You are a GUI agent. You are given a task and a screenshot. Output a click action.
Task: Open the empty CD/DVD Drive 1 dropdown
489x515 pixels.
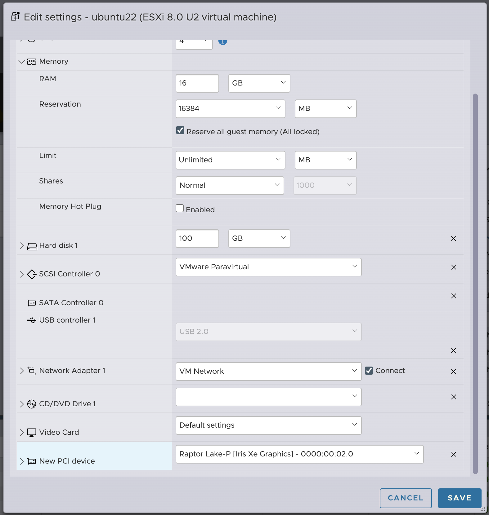(x=269, y=397)
